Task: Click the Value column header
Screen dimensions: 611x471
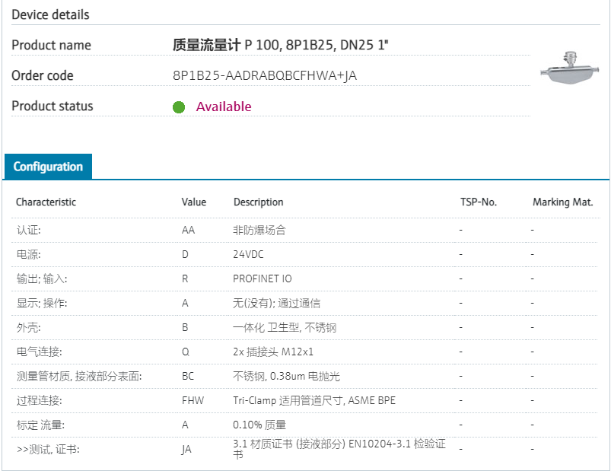Action: click(x=193, y=202)
